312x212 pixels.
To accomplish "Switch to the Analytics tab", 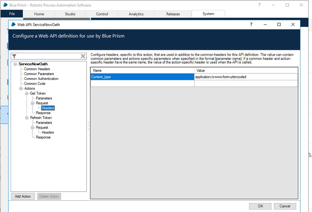I will [136, 14].
